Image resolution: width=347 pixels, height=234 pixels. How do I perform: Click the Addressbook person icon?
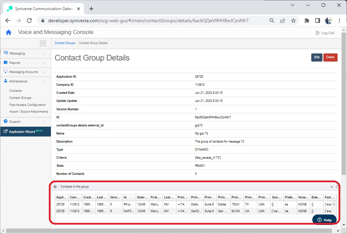[5, 81]
